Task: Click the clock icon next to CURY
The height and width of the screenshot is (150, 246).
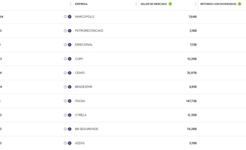Action: [x=65, y=59]
